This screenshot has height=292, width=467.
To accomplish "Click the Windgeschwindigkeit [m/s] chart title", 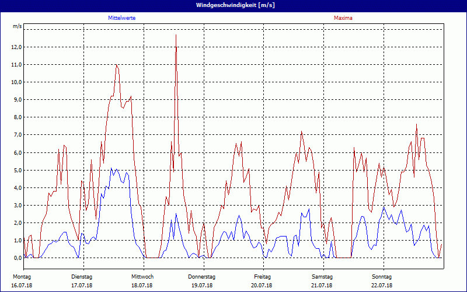I will click(x=233, y=5).
